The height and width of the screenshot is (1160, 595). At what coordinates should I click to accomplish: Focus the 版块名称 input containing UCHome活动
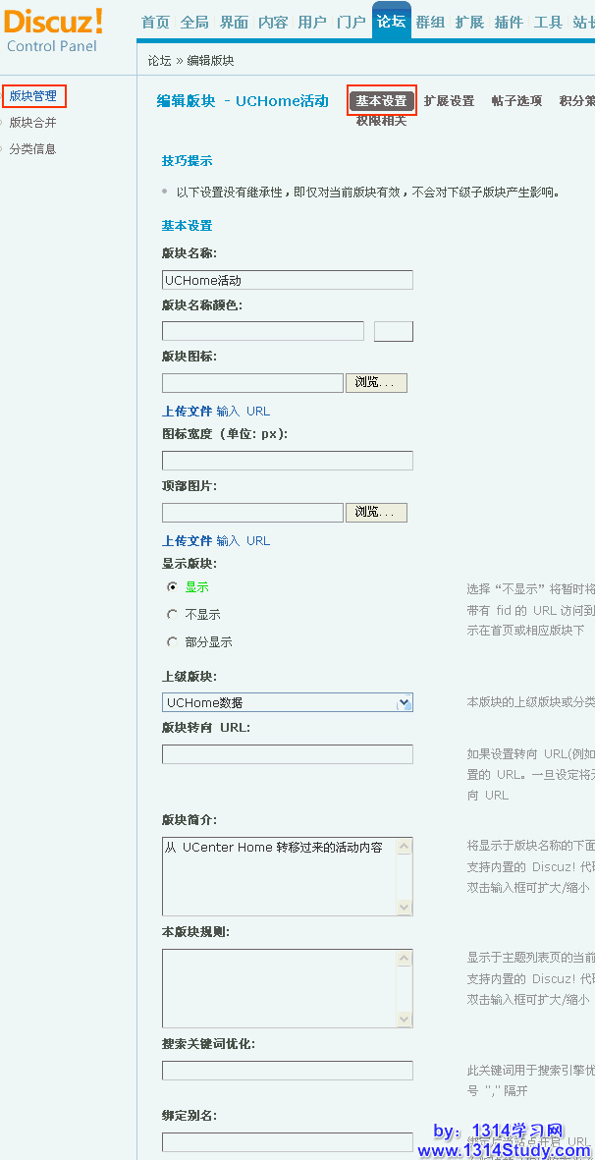pyautogui.click(x=287, y=281)
